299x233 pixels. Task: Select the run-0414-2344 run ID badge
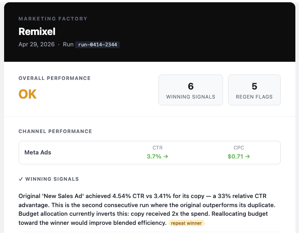97,45
